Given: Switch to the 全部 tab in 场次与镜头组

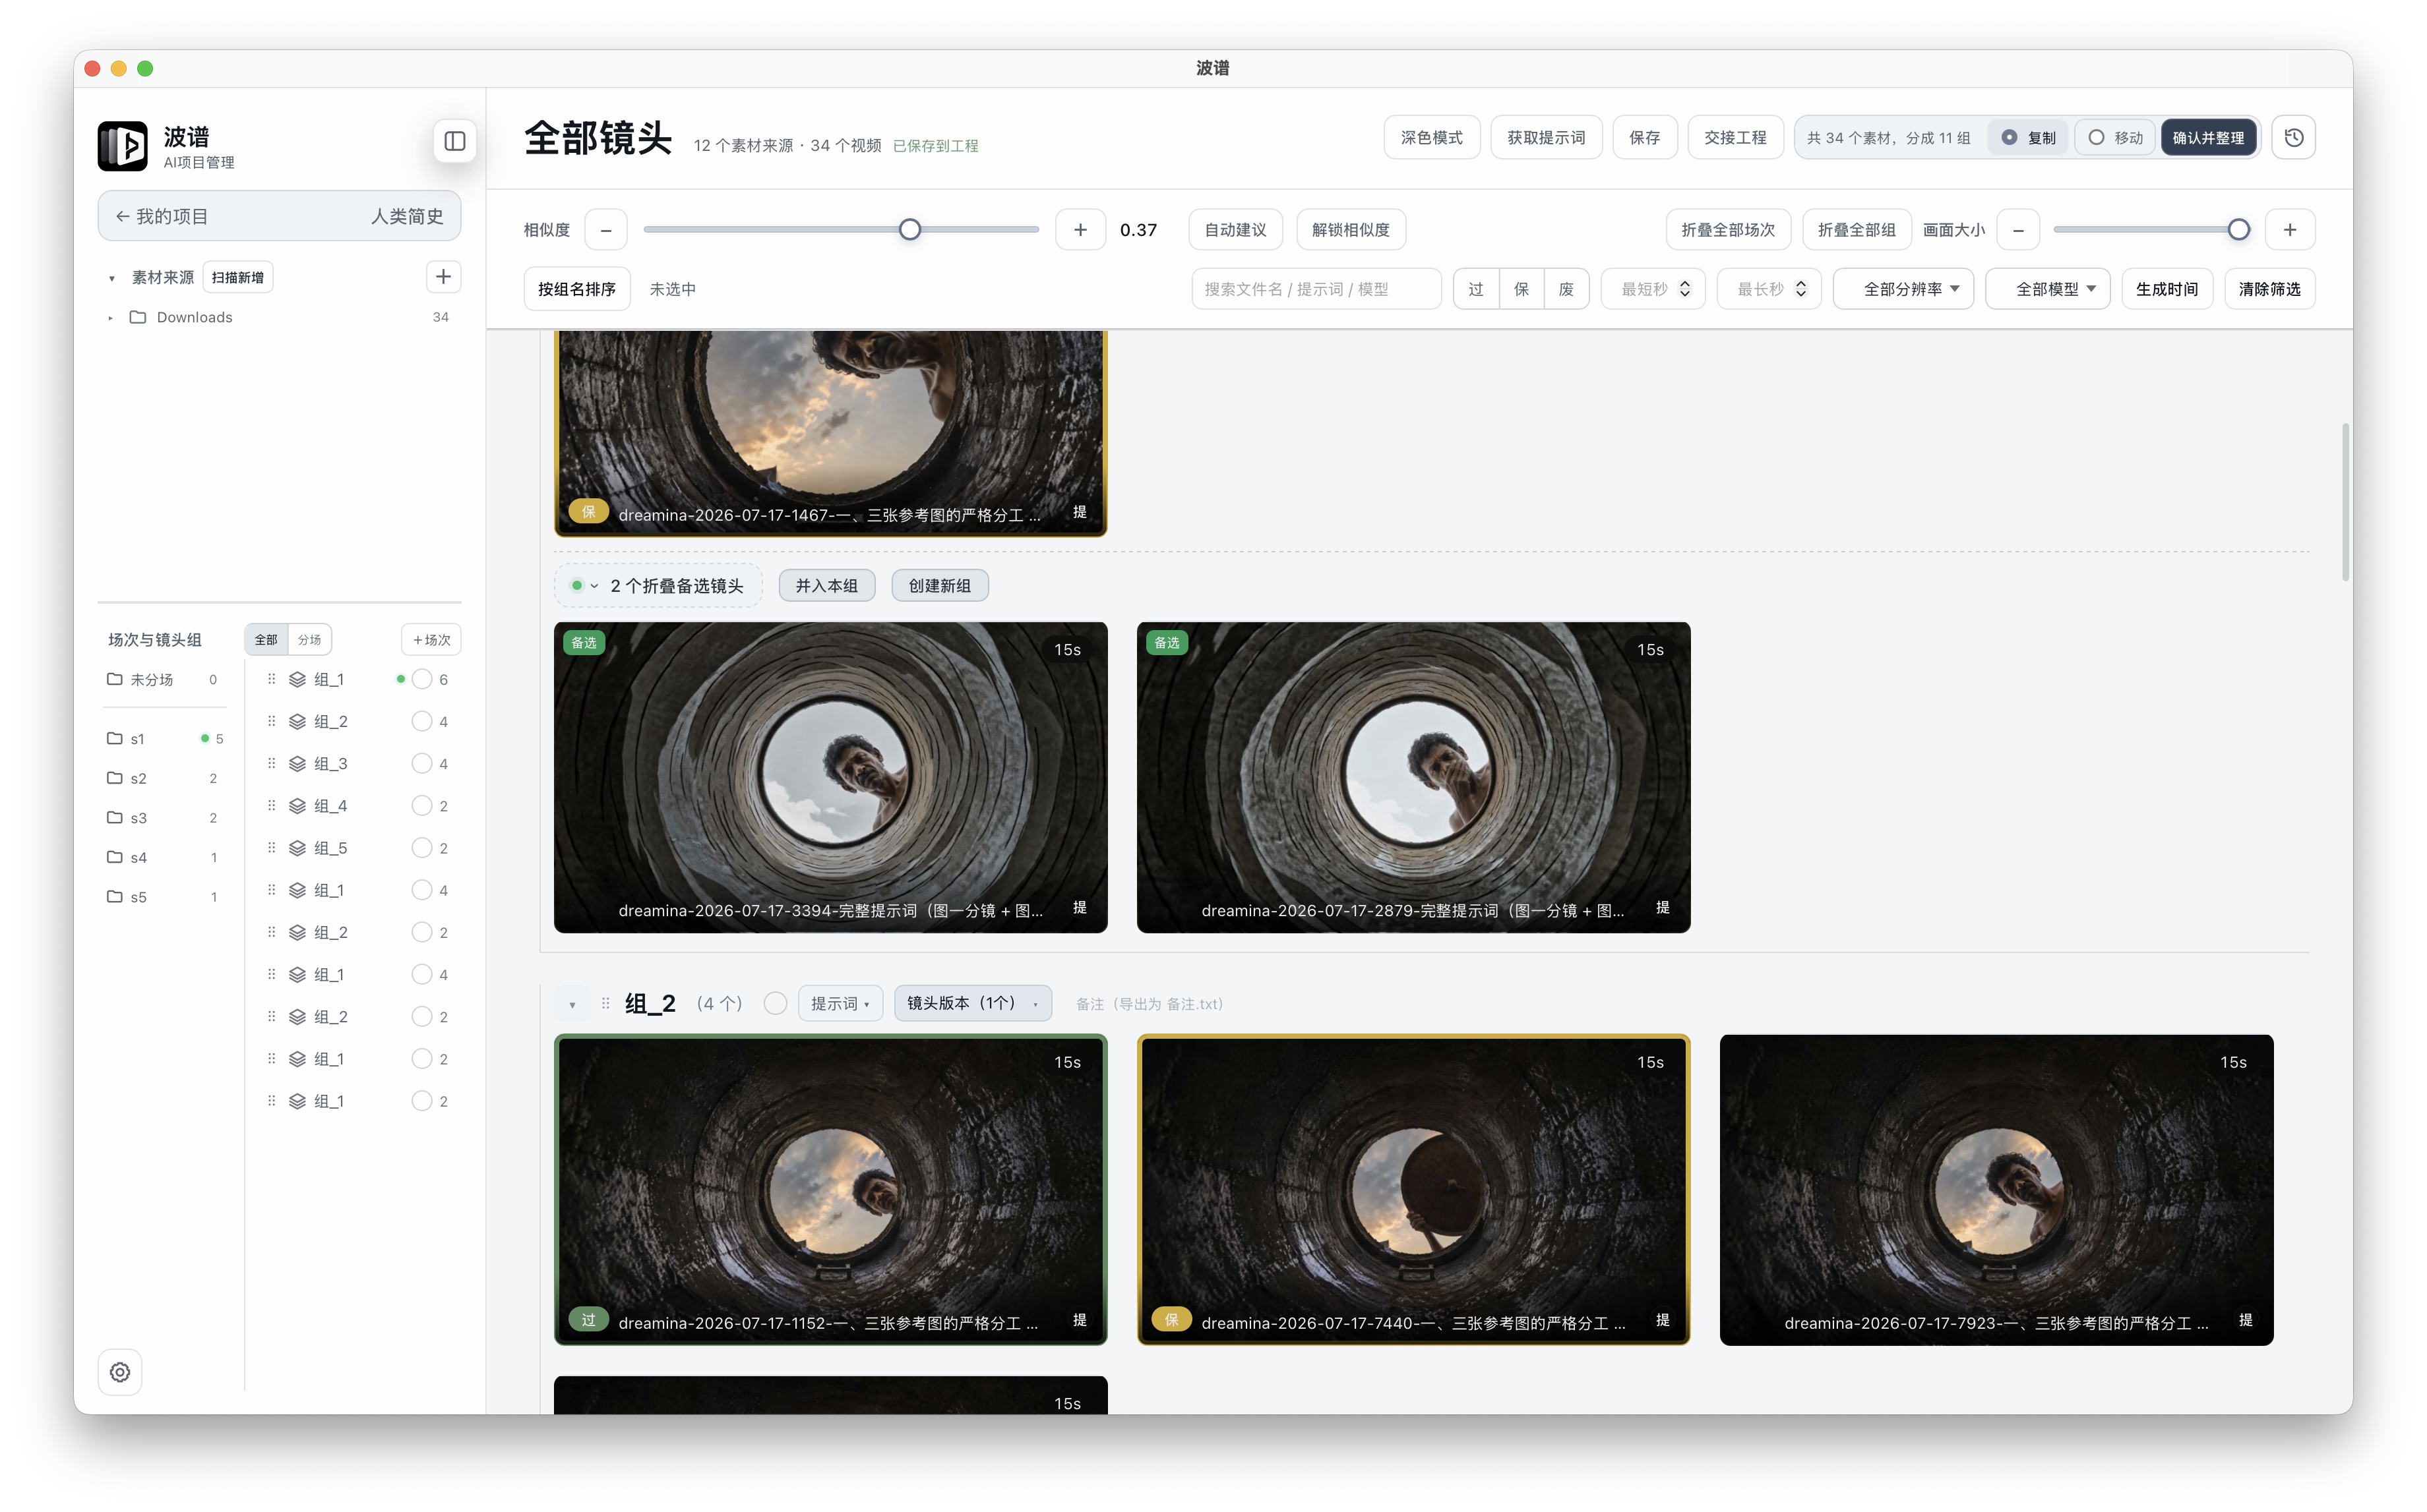Looking at the screenshot, I should point(266,640).
